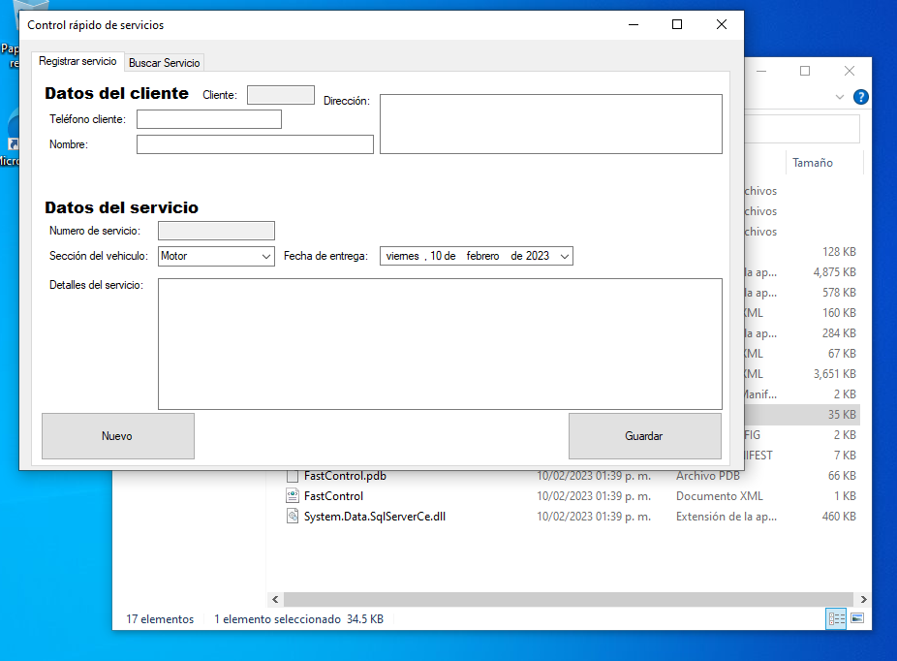Click the Nuevo button
The height and width of the screenshot is (661, 897).
click(x=118, y=436)
